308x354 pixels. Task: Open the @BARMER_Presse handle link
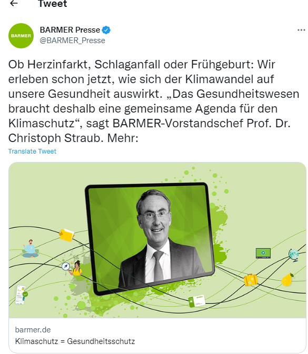coord(72,41)
